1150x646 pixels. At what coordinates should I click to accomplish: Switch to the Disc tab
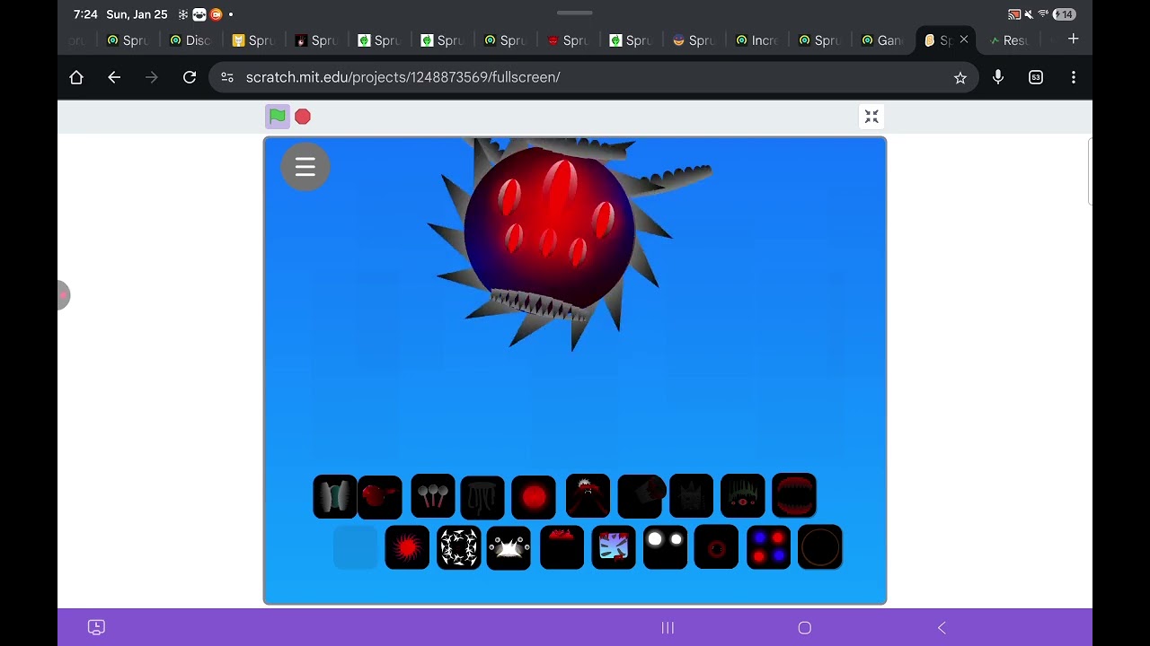191,40
